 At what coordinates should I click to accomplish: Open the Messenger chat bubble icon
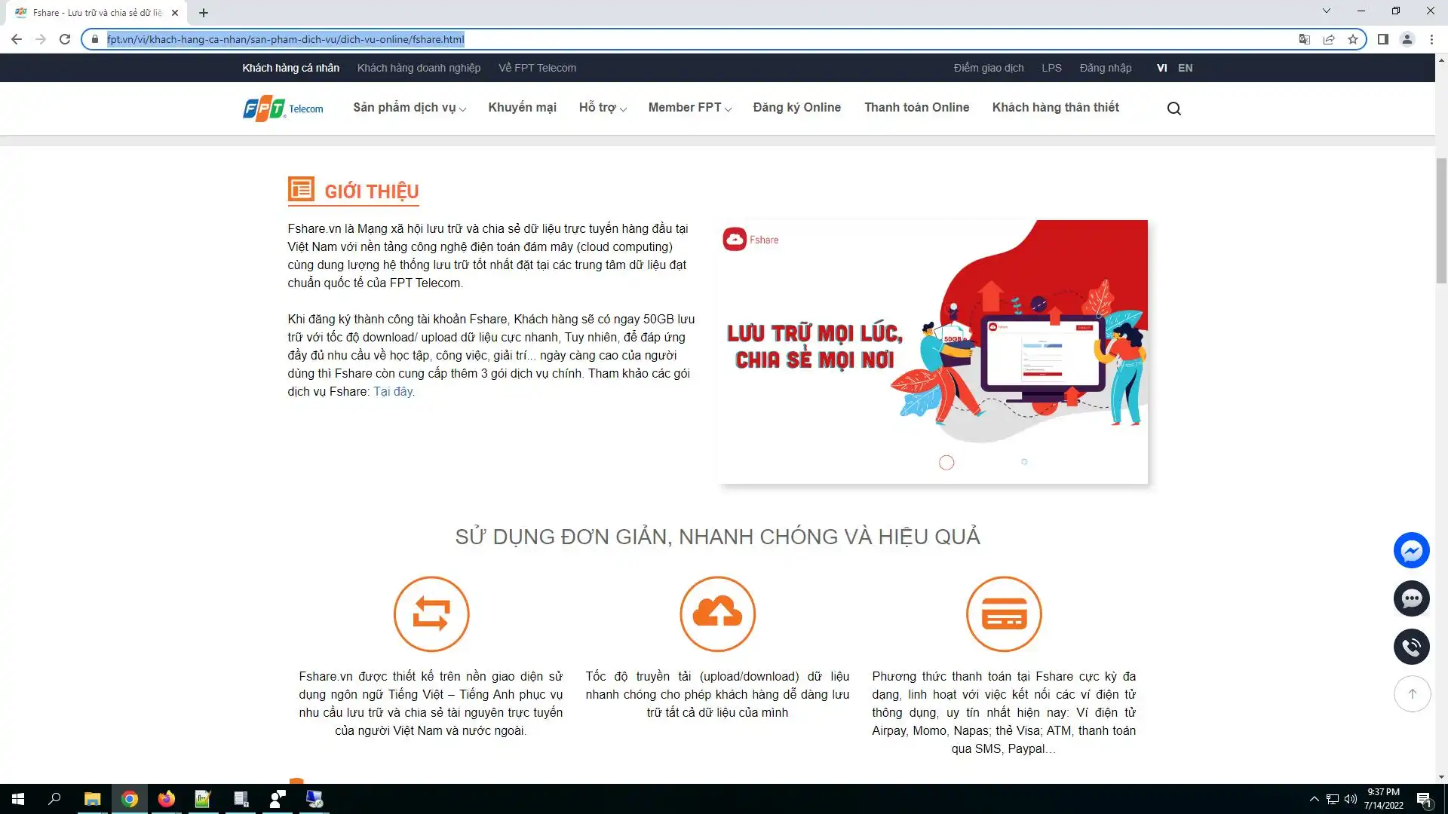1411,550
